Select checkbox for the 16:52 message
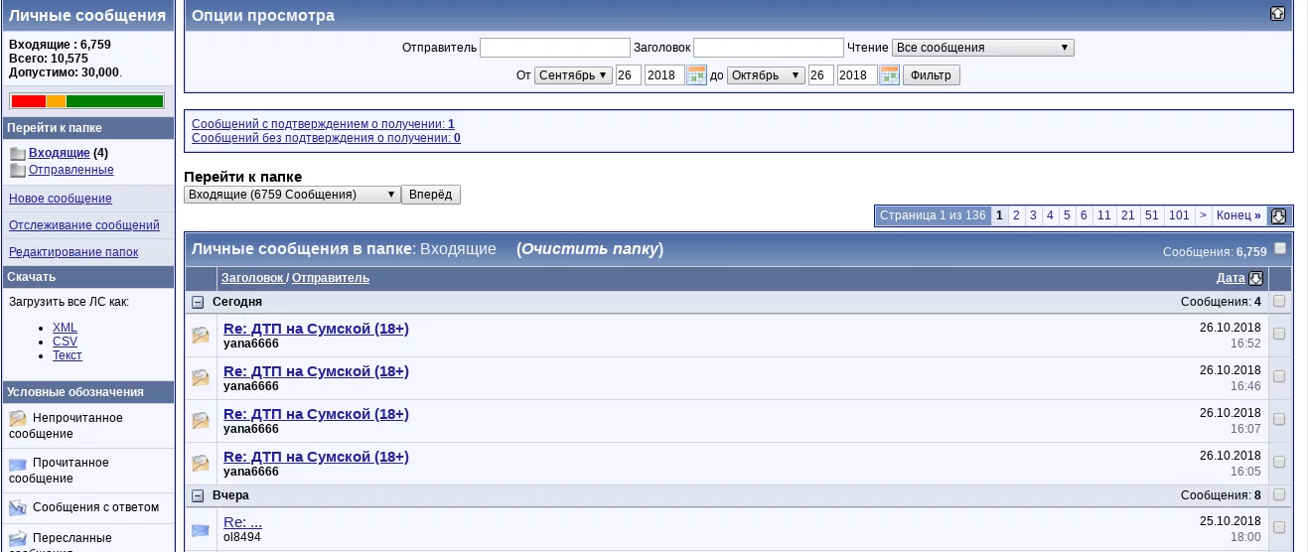Image resolution: width=1308 pixels, height=552 pixels. 1279,334
